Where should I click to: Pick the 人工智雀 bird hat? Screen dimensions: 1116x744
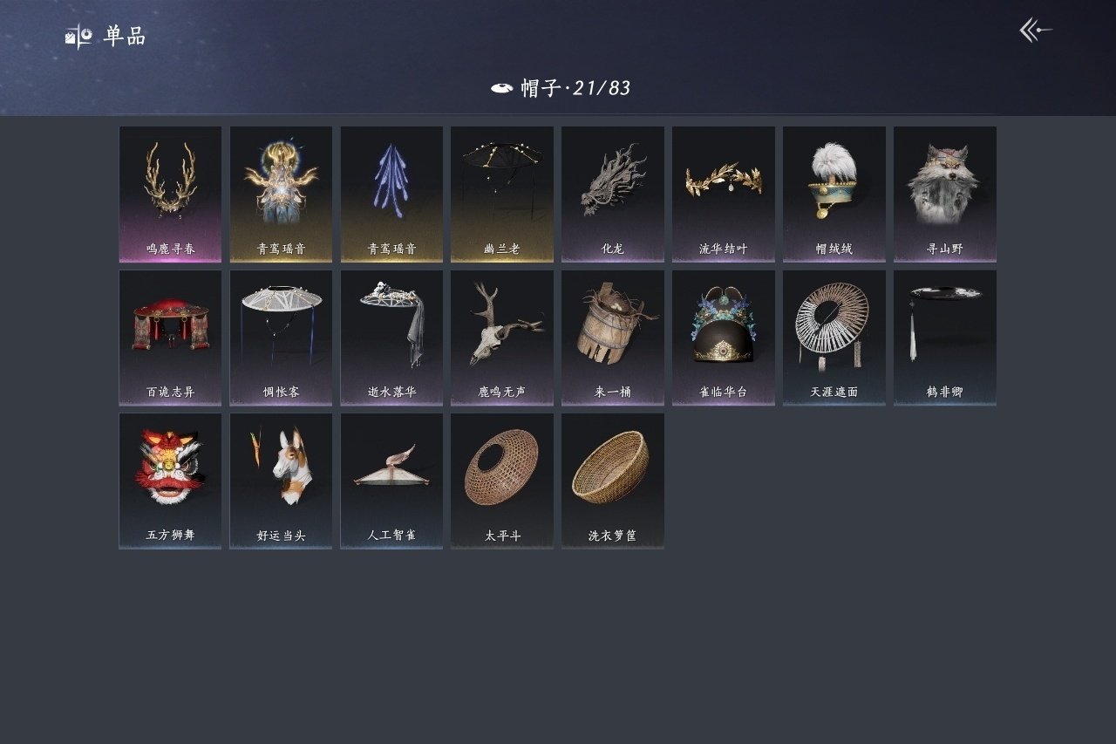(x=391, y=481)
